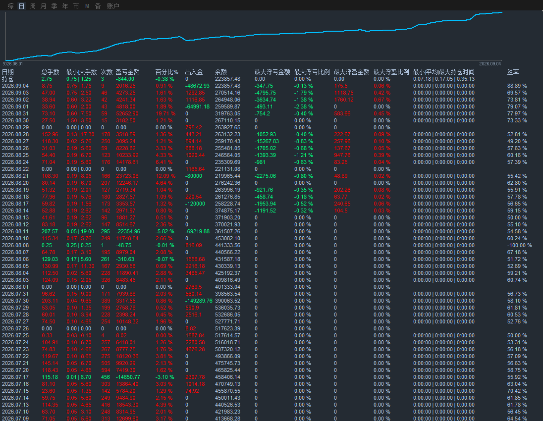Viewport: 543px width, 421px height.
Task: Click the 总手数 column header
Action: coord(50,72)
